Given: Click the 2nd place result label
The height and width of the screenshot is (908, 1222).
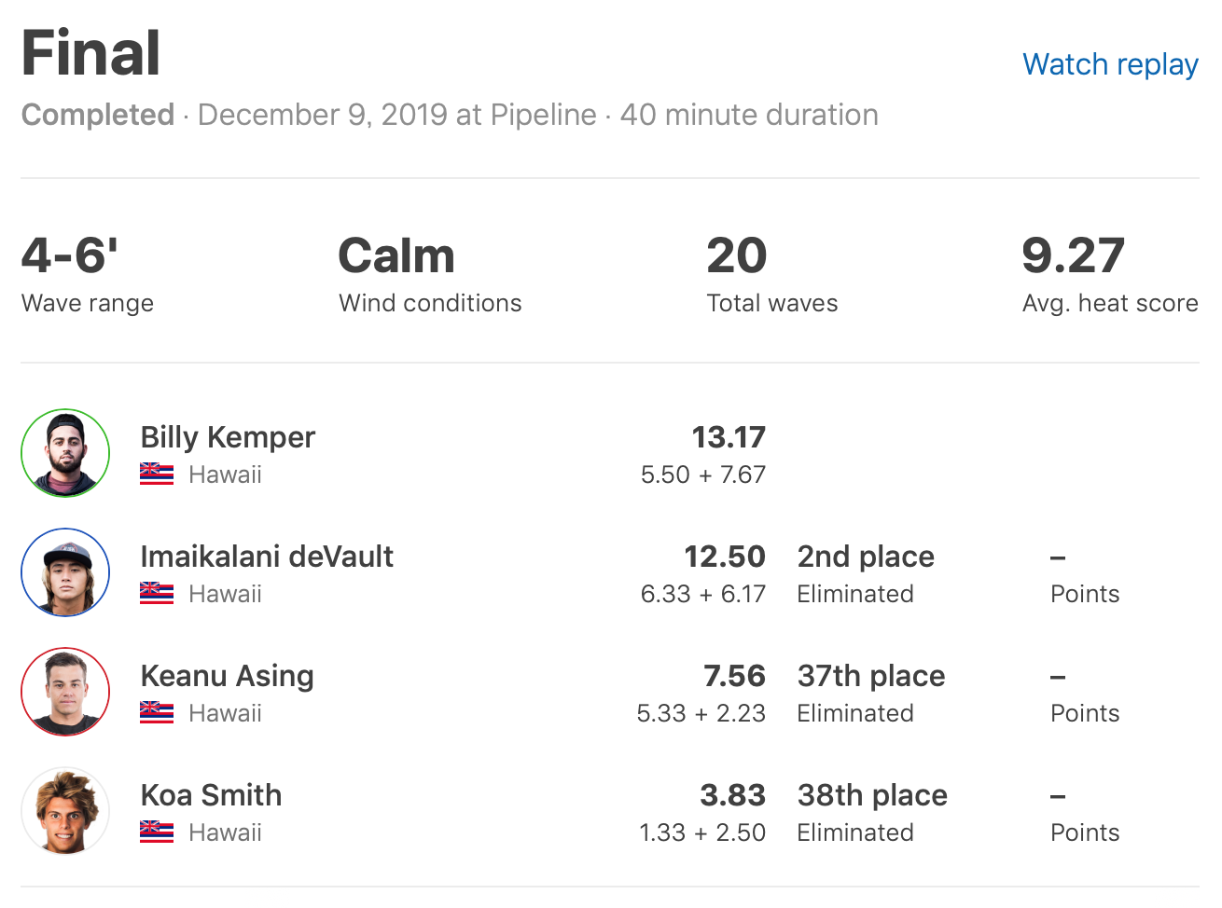Looking at the screenshot, I should pos(866,557).
